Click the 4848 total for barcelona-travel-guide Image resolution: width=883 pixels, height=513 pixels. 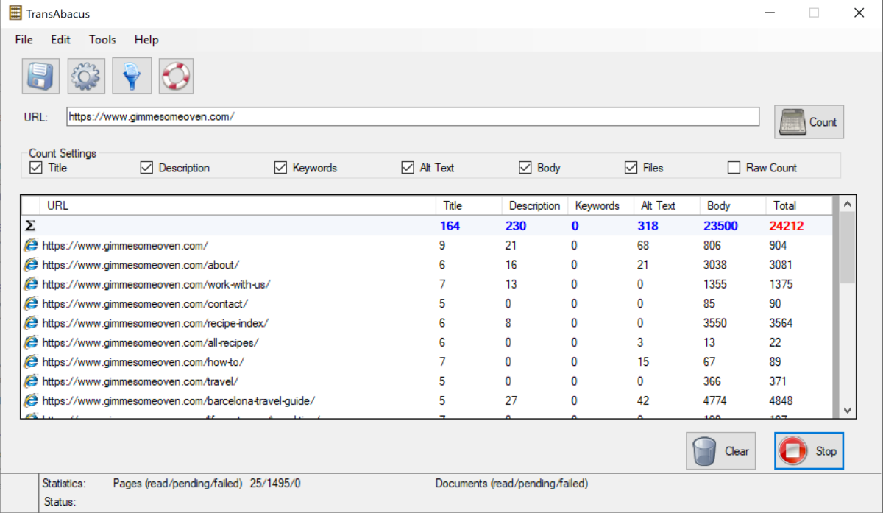pos(782,401)
